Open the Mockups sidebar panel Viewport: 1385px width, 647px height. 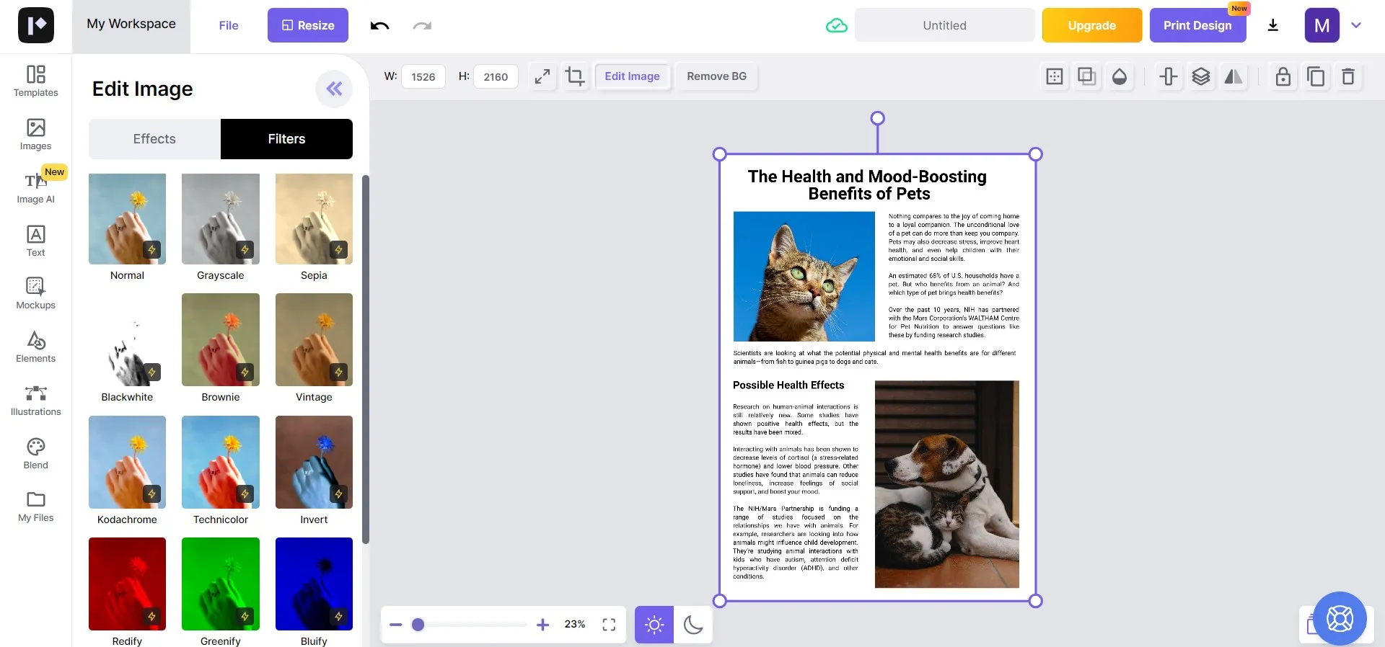pos(35,293)
